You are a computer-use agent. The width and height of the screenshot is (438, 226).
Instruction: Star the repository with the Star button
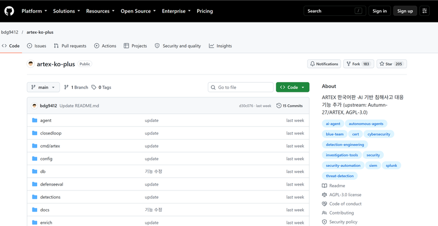[391, 64]
